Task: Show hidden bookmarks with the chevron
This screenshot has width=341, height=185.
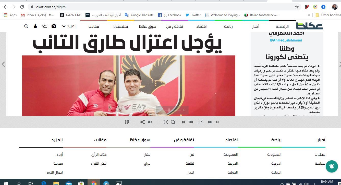Action: 309,15
